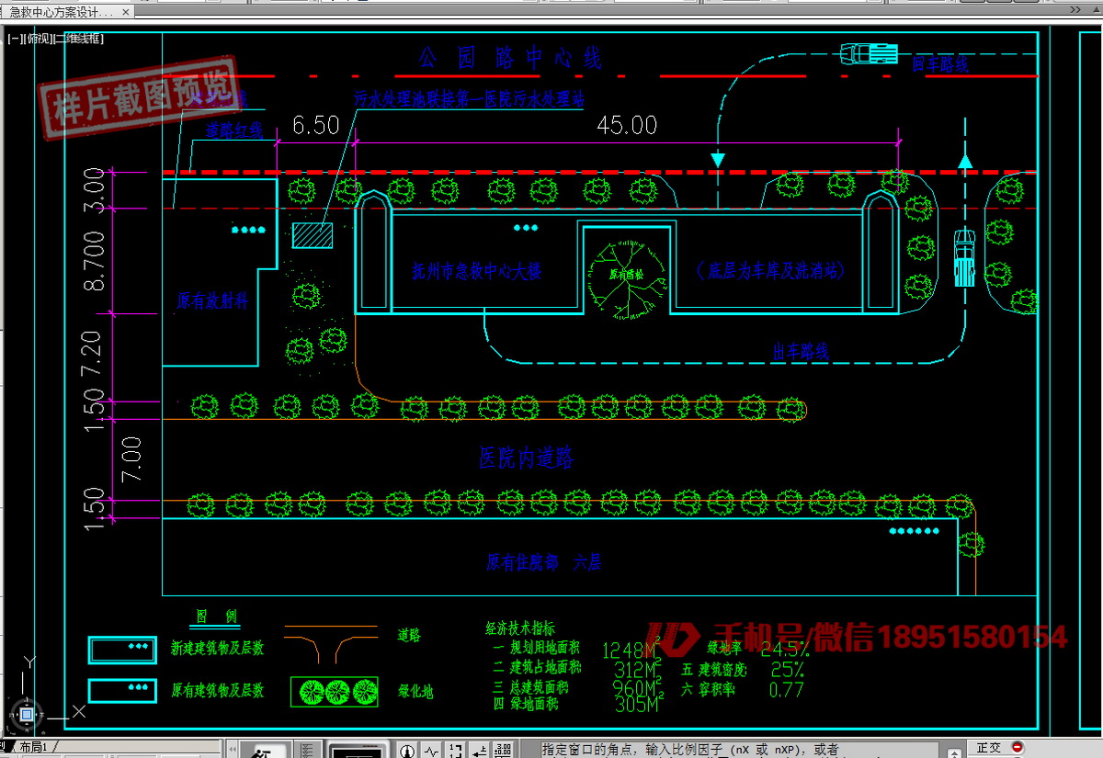Click the circular compass icon in bottom toolbar
Viewport: 1103px width, 758px height.
click(406, 751)
